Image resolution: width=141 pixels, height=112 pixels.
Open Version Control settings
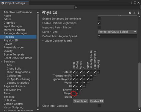13,104
